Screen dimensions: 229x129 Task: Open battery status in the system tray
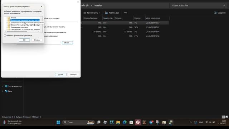click(214, 122)
